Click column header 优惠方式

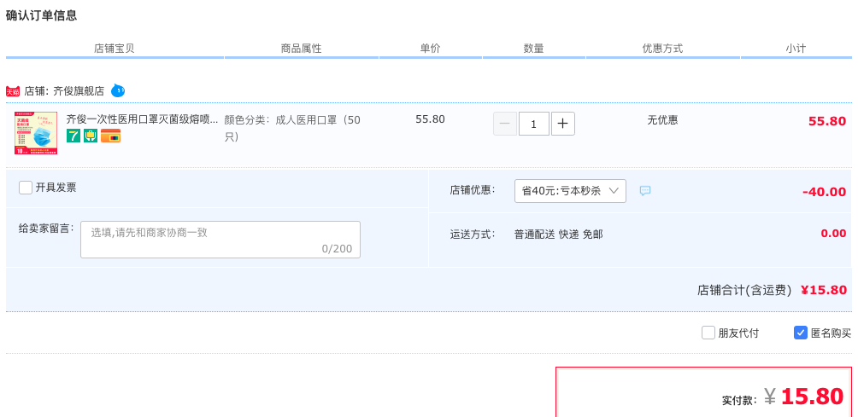pyautogui.click(x=662, y=48)
